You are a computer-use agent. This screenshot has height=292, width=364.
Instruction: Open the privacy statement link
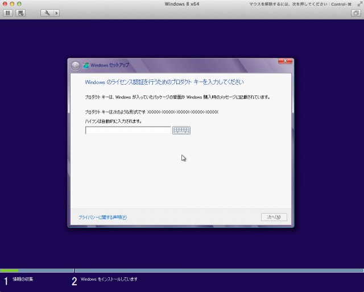tap(102, 217)
